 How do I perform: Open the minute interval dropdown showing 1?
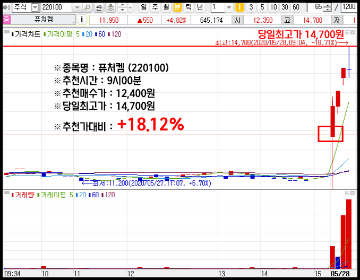(229, 7)
